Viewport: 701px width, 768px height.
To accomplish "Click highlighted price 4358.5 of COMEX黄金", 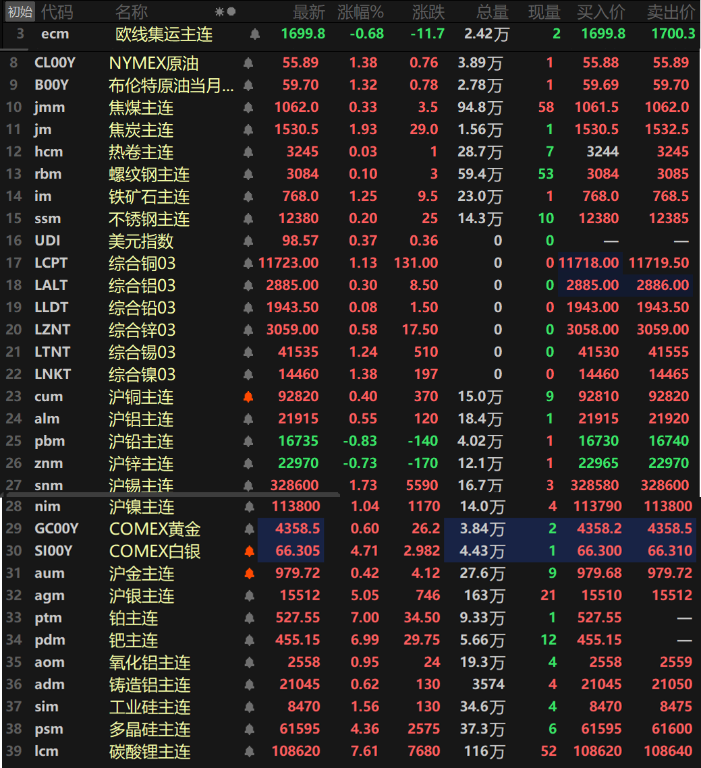I will click(x=298, y=529).
